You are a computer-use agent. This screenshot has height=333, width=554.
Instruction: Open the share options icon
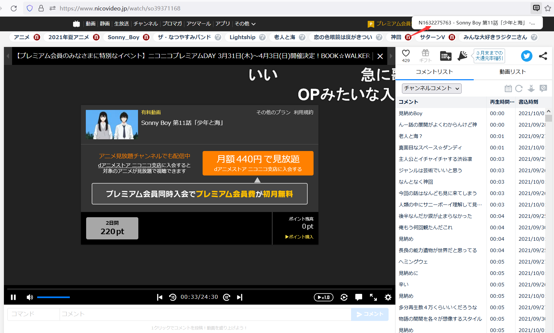point(543,56)
